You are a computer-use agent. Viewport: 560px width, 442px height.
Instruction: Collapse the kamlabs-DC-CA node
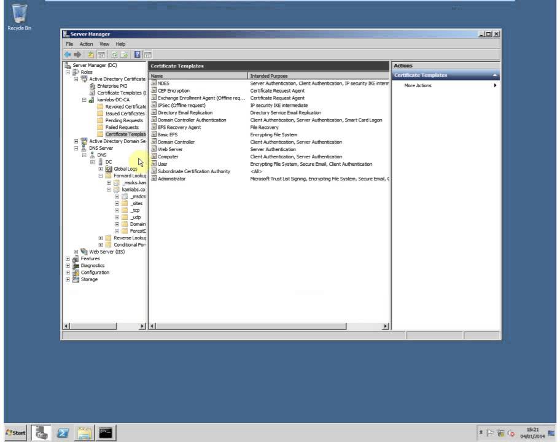point(84,99)
